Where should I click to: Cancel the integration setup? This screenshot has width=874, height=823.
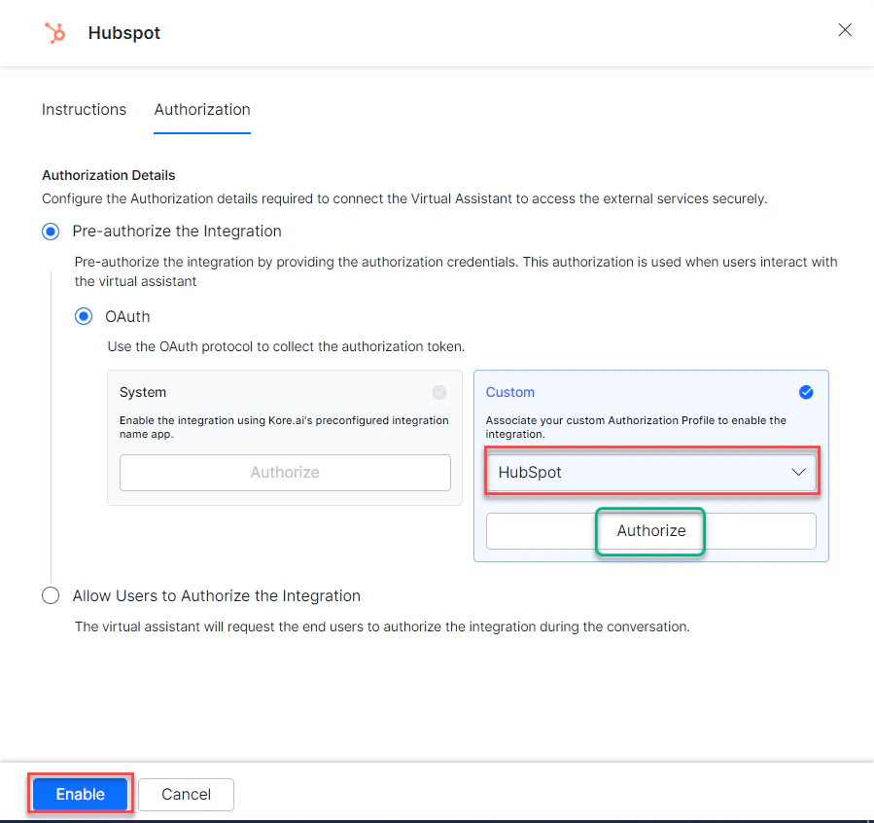tap(186, 794)
